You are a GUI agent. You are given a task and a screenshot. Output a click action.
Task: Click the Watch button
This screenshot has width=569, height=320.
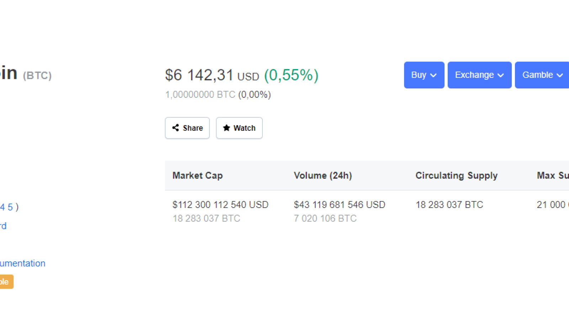pos(239,128)
